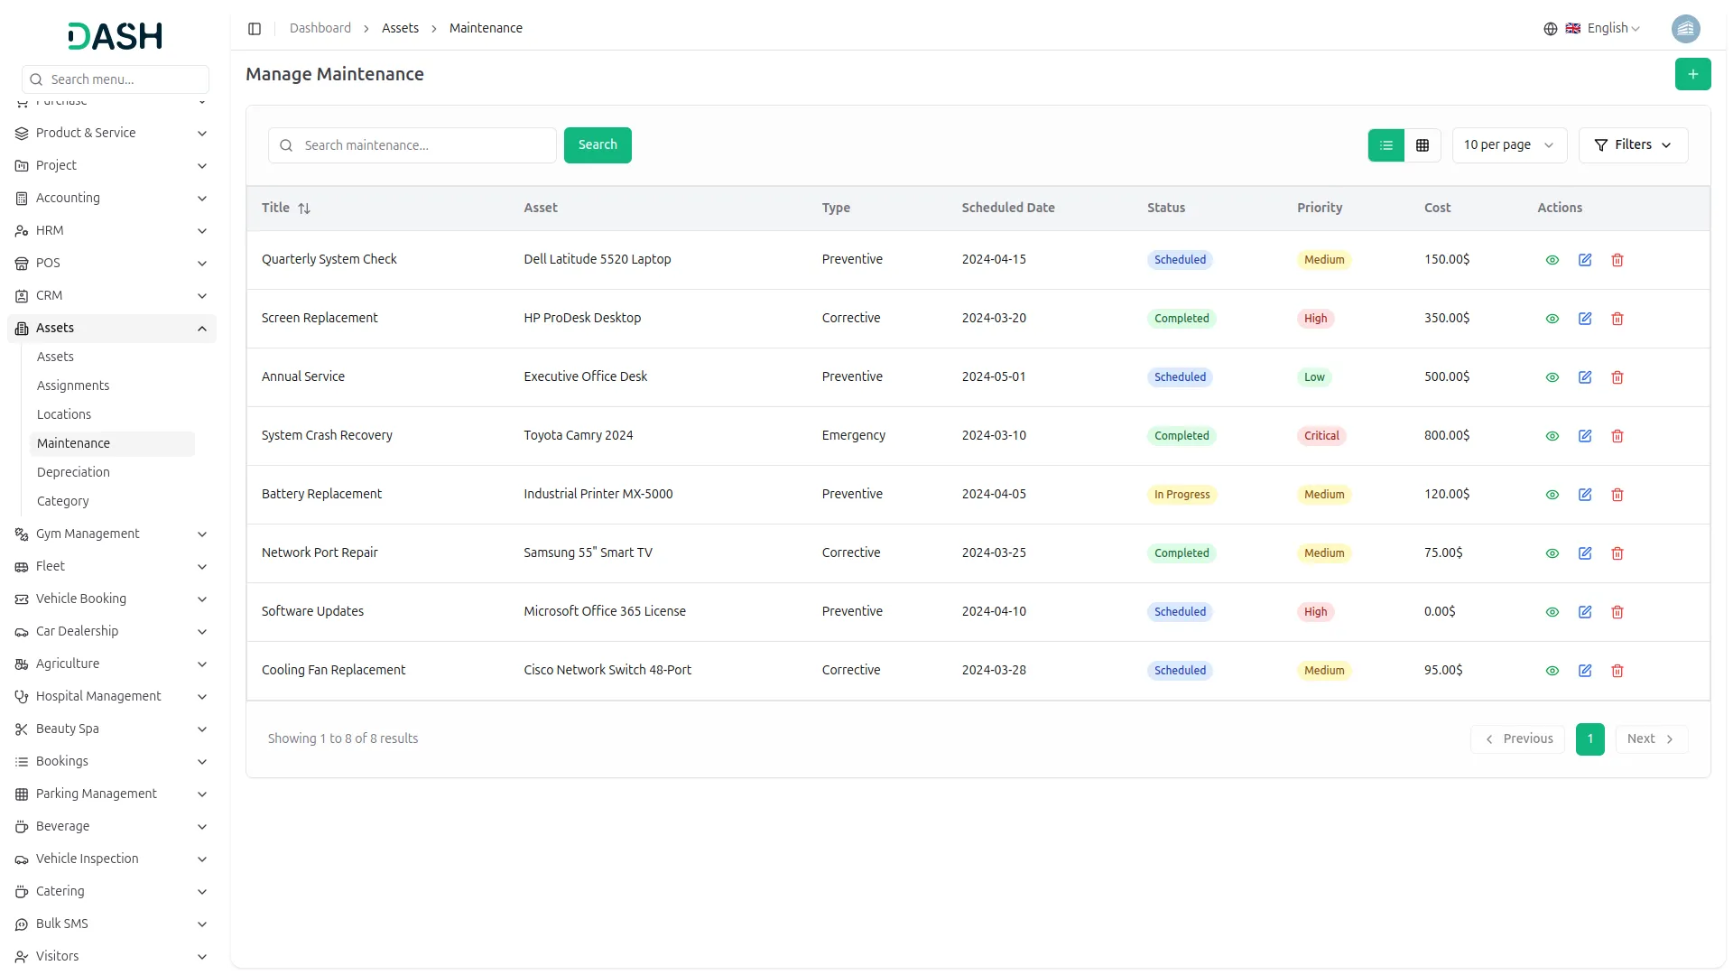
Task: Toggle sorting on the Title column
Action: (x=305, y=208)
